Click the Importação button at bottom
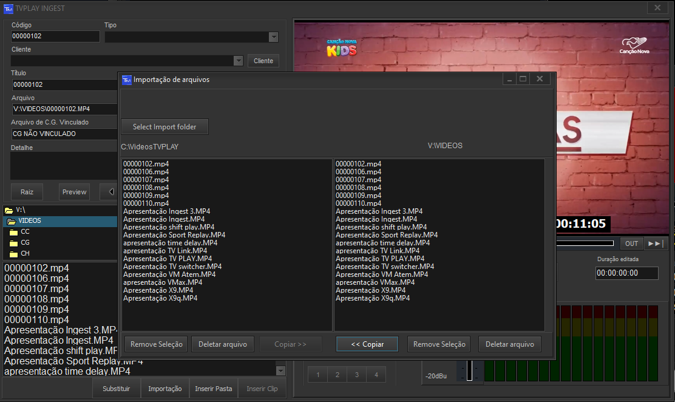Image resolution: width=675 pixels, height=402 pixels. click(x=165, y=389)
